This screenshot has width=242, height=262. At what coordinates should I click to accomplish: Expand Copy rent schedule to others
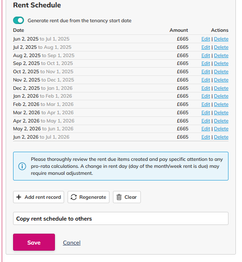coord(121,218)
